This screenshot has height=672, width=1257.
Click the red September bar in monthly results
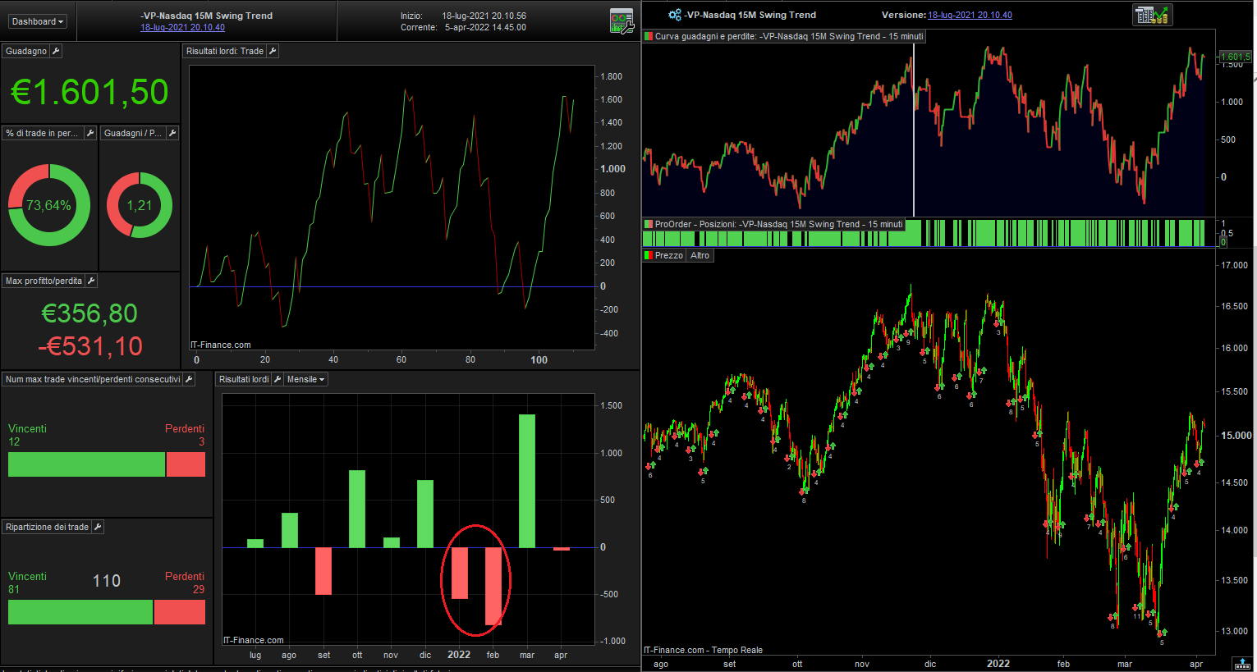[323, 571]
